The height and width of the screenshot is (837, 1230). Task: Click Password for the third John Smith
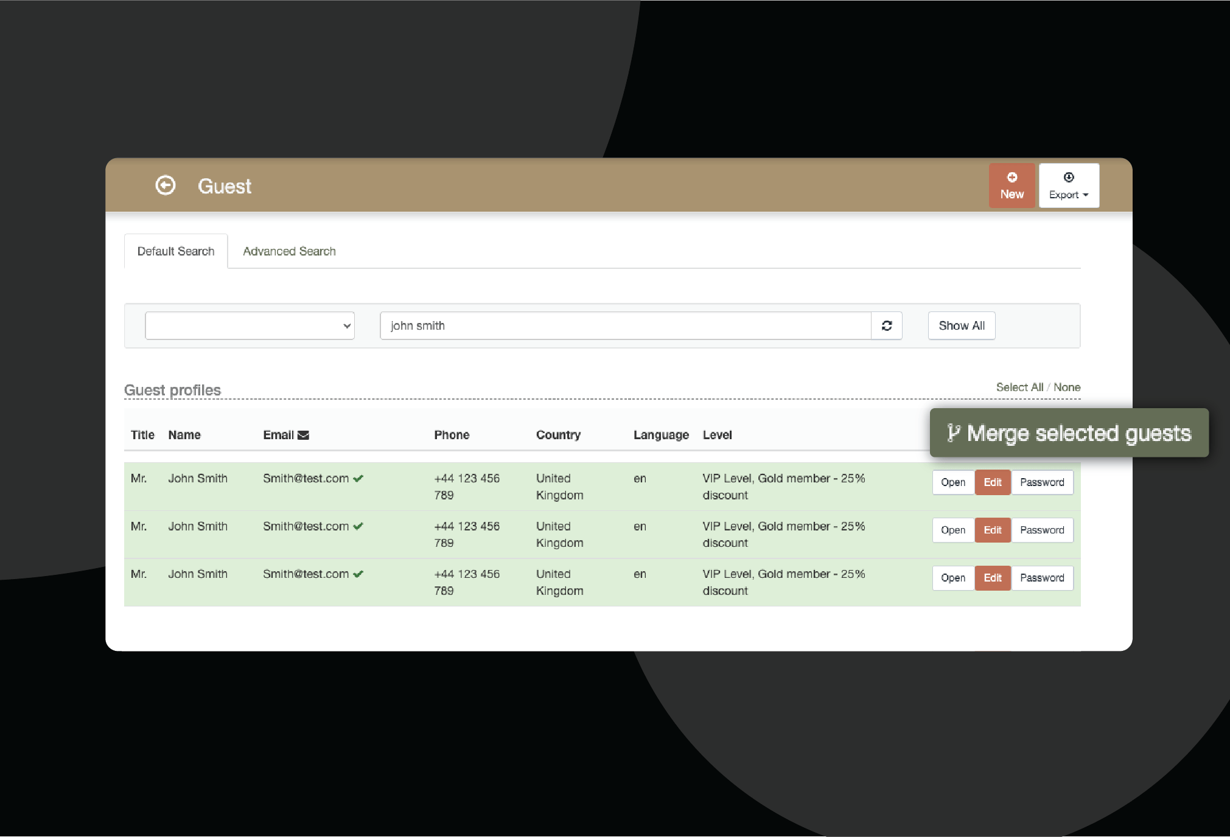[1042, 578]
